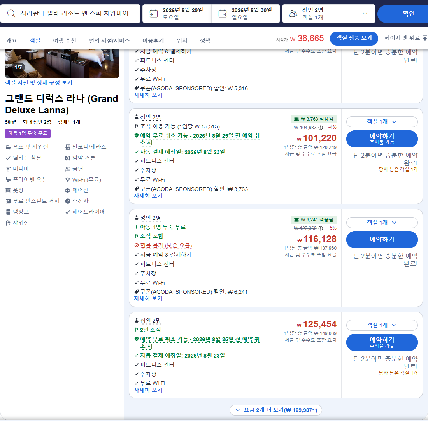
Task: Click the balcony/terrace amenity icon
Action: 68,147
